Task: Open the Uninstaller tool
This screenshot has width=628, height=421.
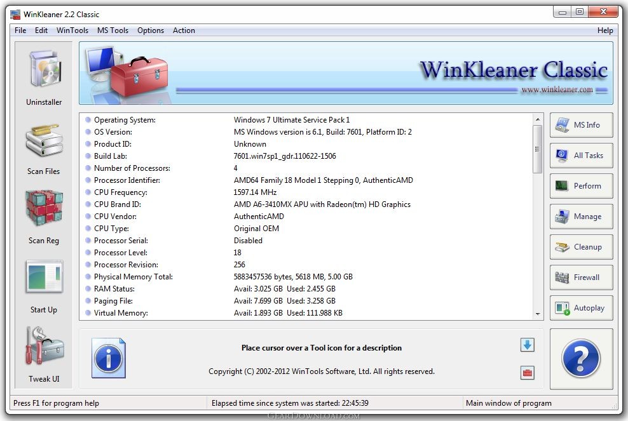Action: pyautogui.click(x=44, y=77)
